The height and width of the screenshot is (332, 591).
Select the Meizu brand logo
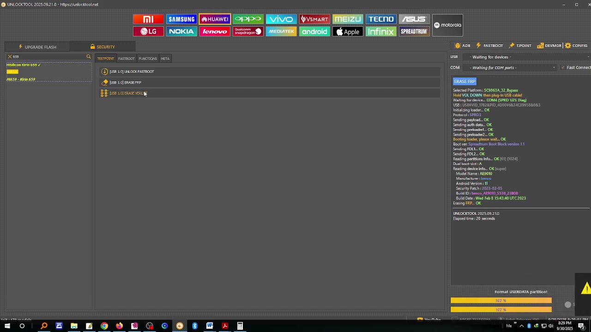point(348,19)
